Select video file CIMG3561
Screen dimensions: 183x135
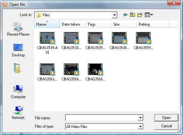[x=47, y=72]
